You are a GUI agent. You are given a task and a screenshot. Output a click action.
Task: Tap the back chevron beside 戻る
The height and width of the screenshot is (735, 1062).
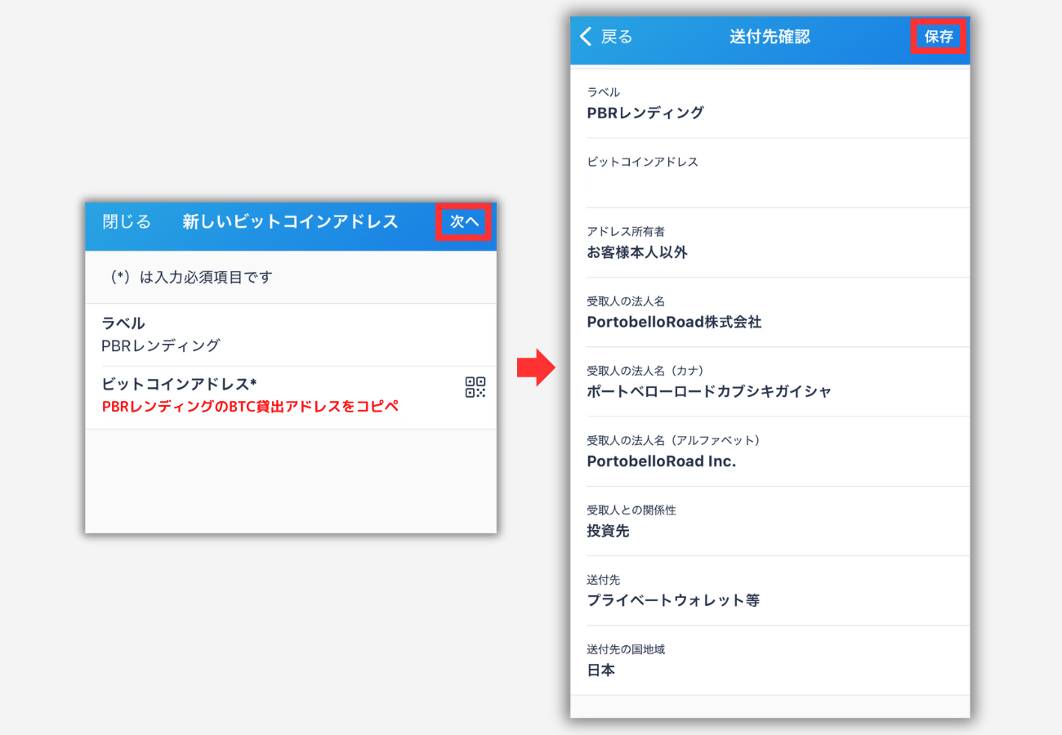585,36
